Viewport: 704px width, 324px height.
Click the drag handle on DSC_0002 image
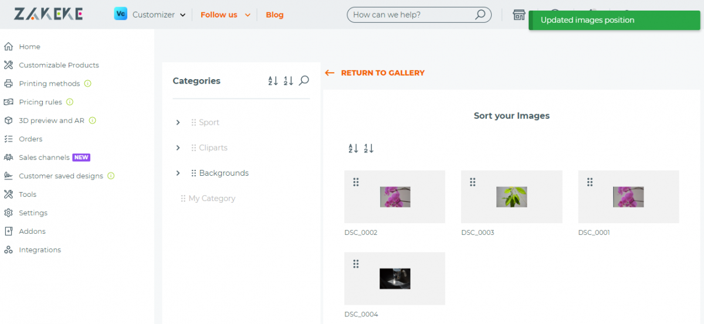pos(356,182)
